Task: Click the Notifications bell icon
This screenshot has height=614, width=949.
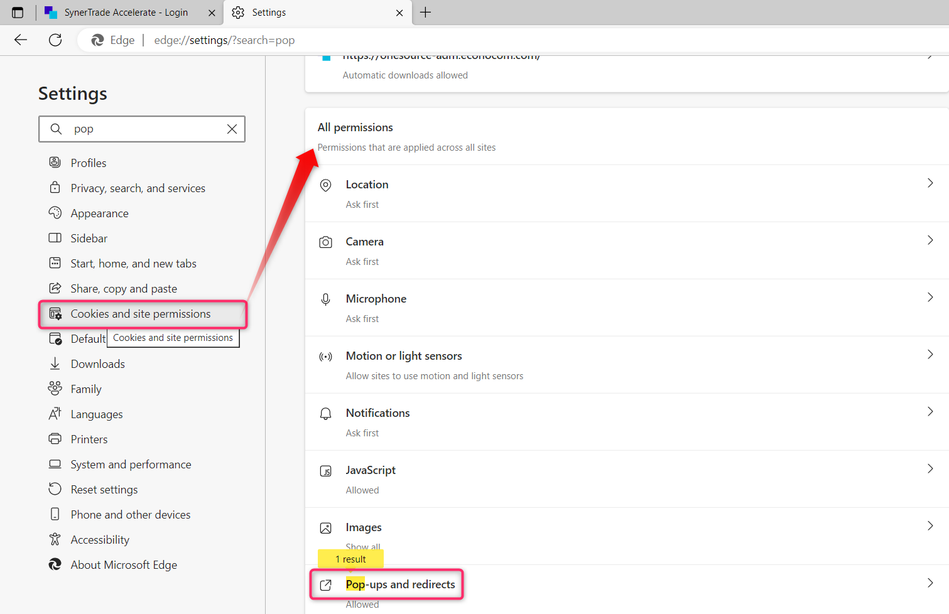Action: click(325, 414)
